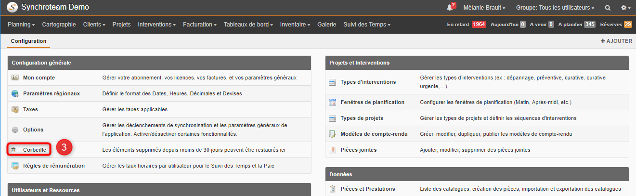Click "Ajouter, modifier, supprimer des pièces jointes" text
This screenshot has width=636, height=196.
click(475, 150)
